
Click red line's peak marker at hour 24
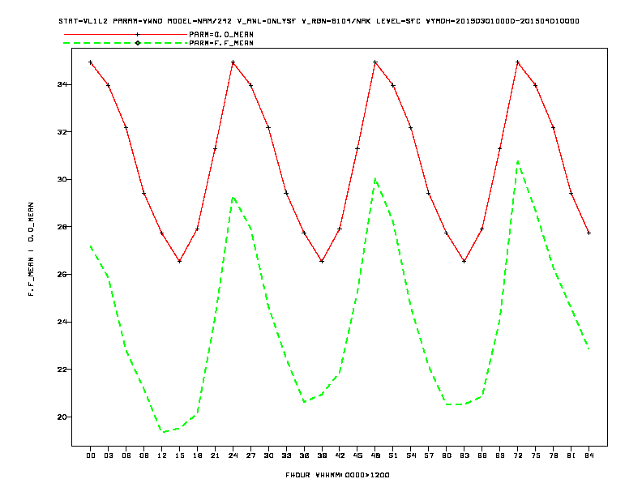tap(233, 62)
